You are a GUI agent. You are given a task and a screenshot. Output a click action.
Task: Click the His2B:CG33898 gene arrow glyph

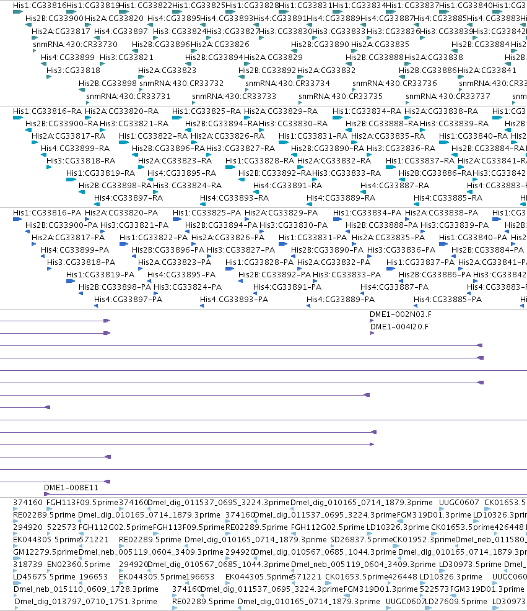pos(82,90)
